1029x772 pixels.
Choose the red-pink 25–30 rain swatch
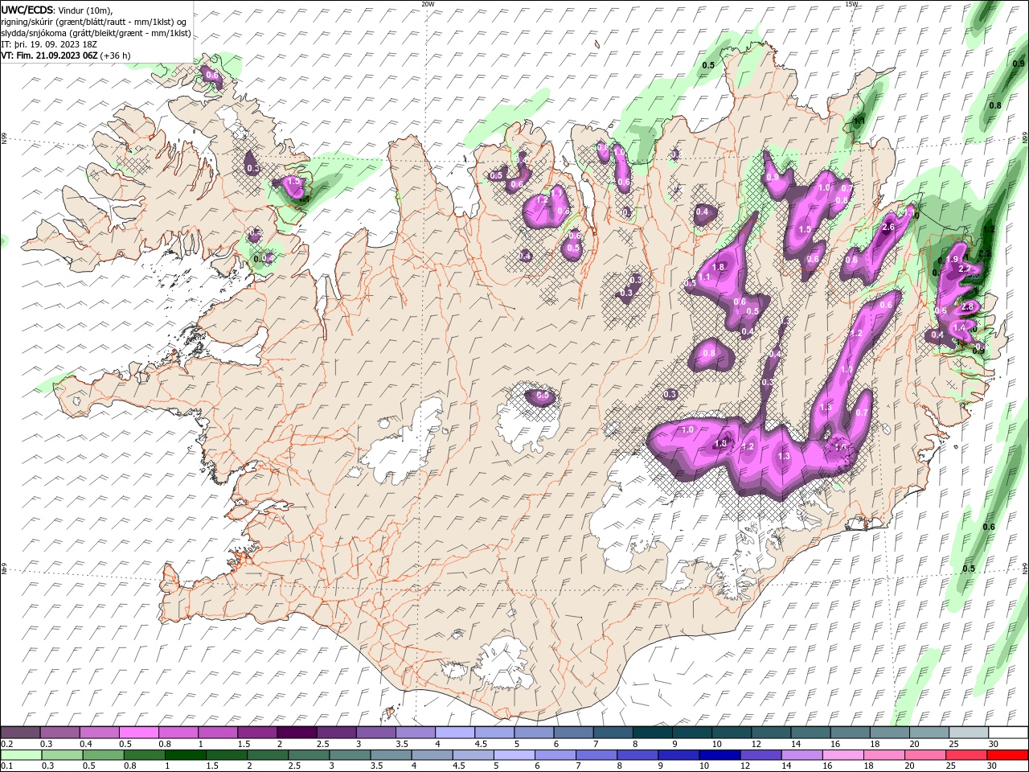[965, 755]
